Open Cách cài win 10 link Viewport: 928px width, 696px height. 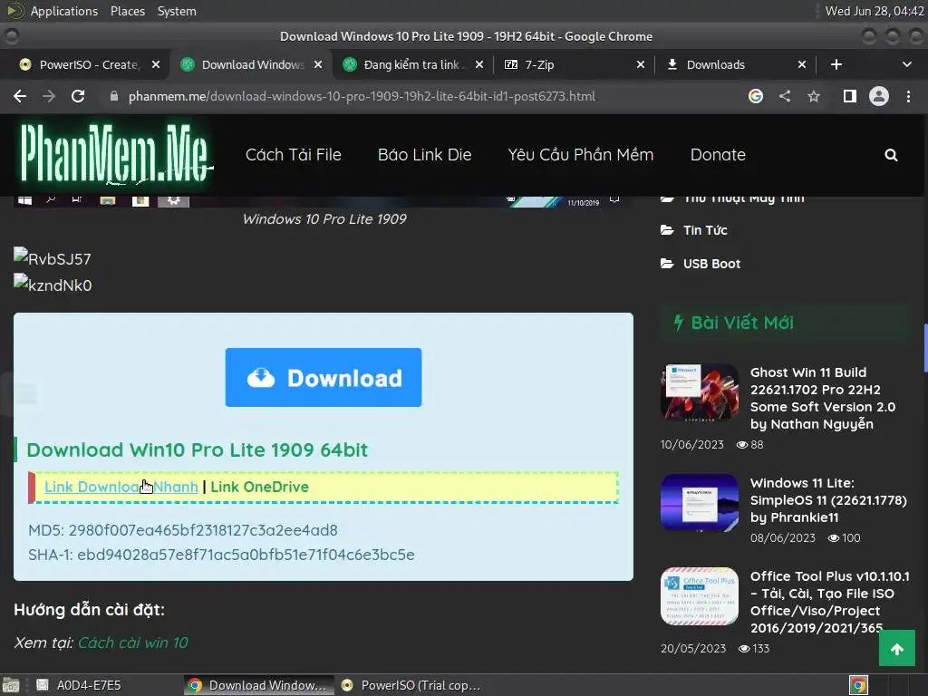pyautogui.click(x=133, y=643)
